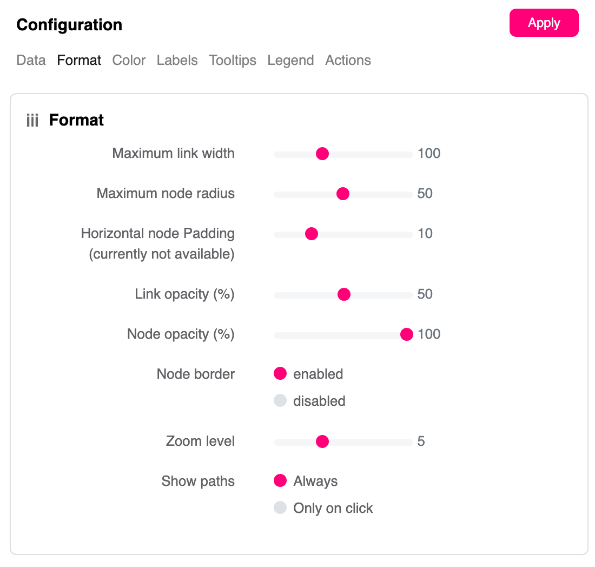The image size is (595, 567).
Task: Choose Only on click for Show paths
Action: click(280, 508)
